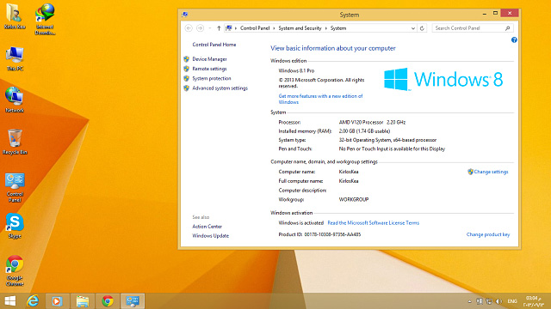The width and height of the screenshot is (551, 309).
Task: Expand the address bar history dropdown
Action: pyautogui.click(x=413, y=28)
